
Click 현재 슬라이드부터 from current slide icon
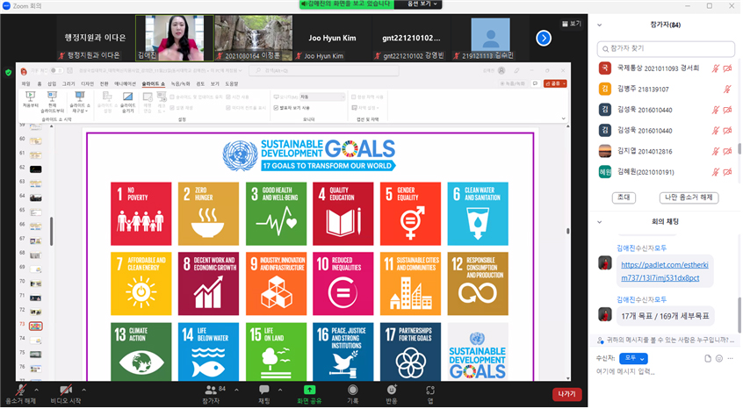click(52, 97)
